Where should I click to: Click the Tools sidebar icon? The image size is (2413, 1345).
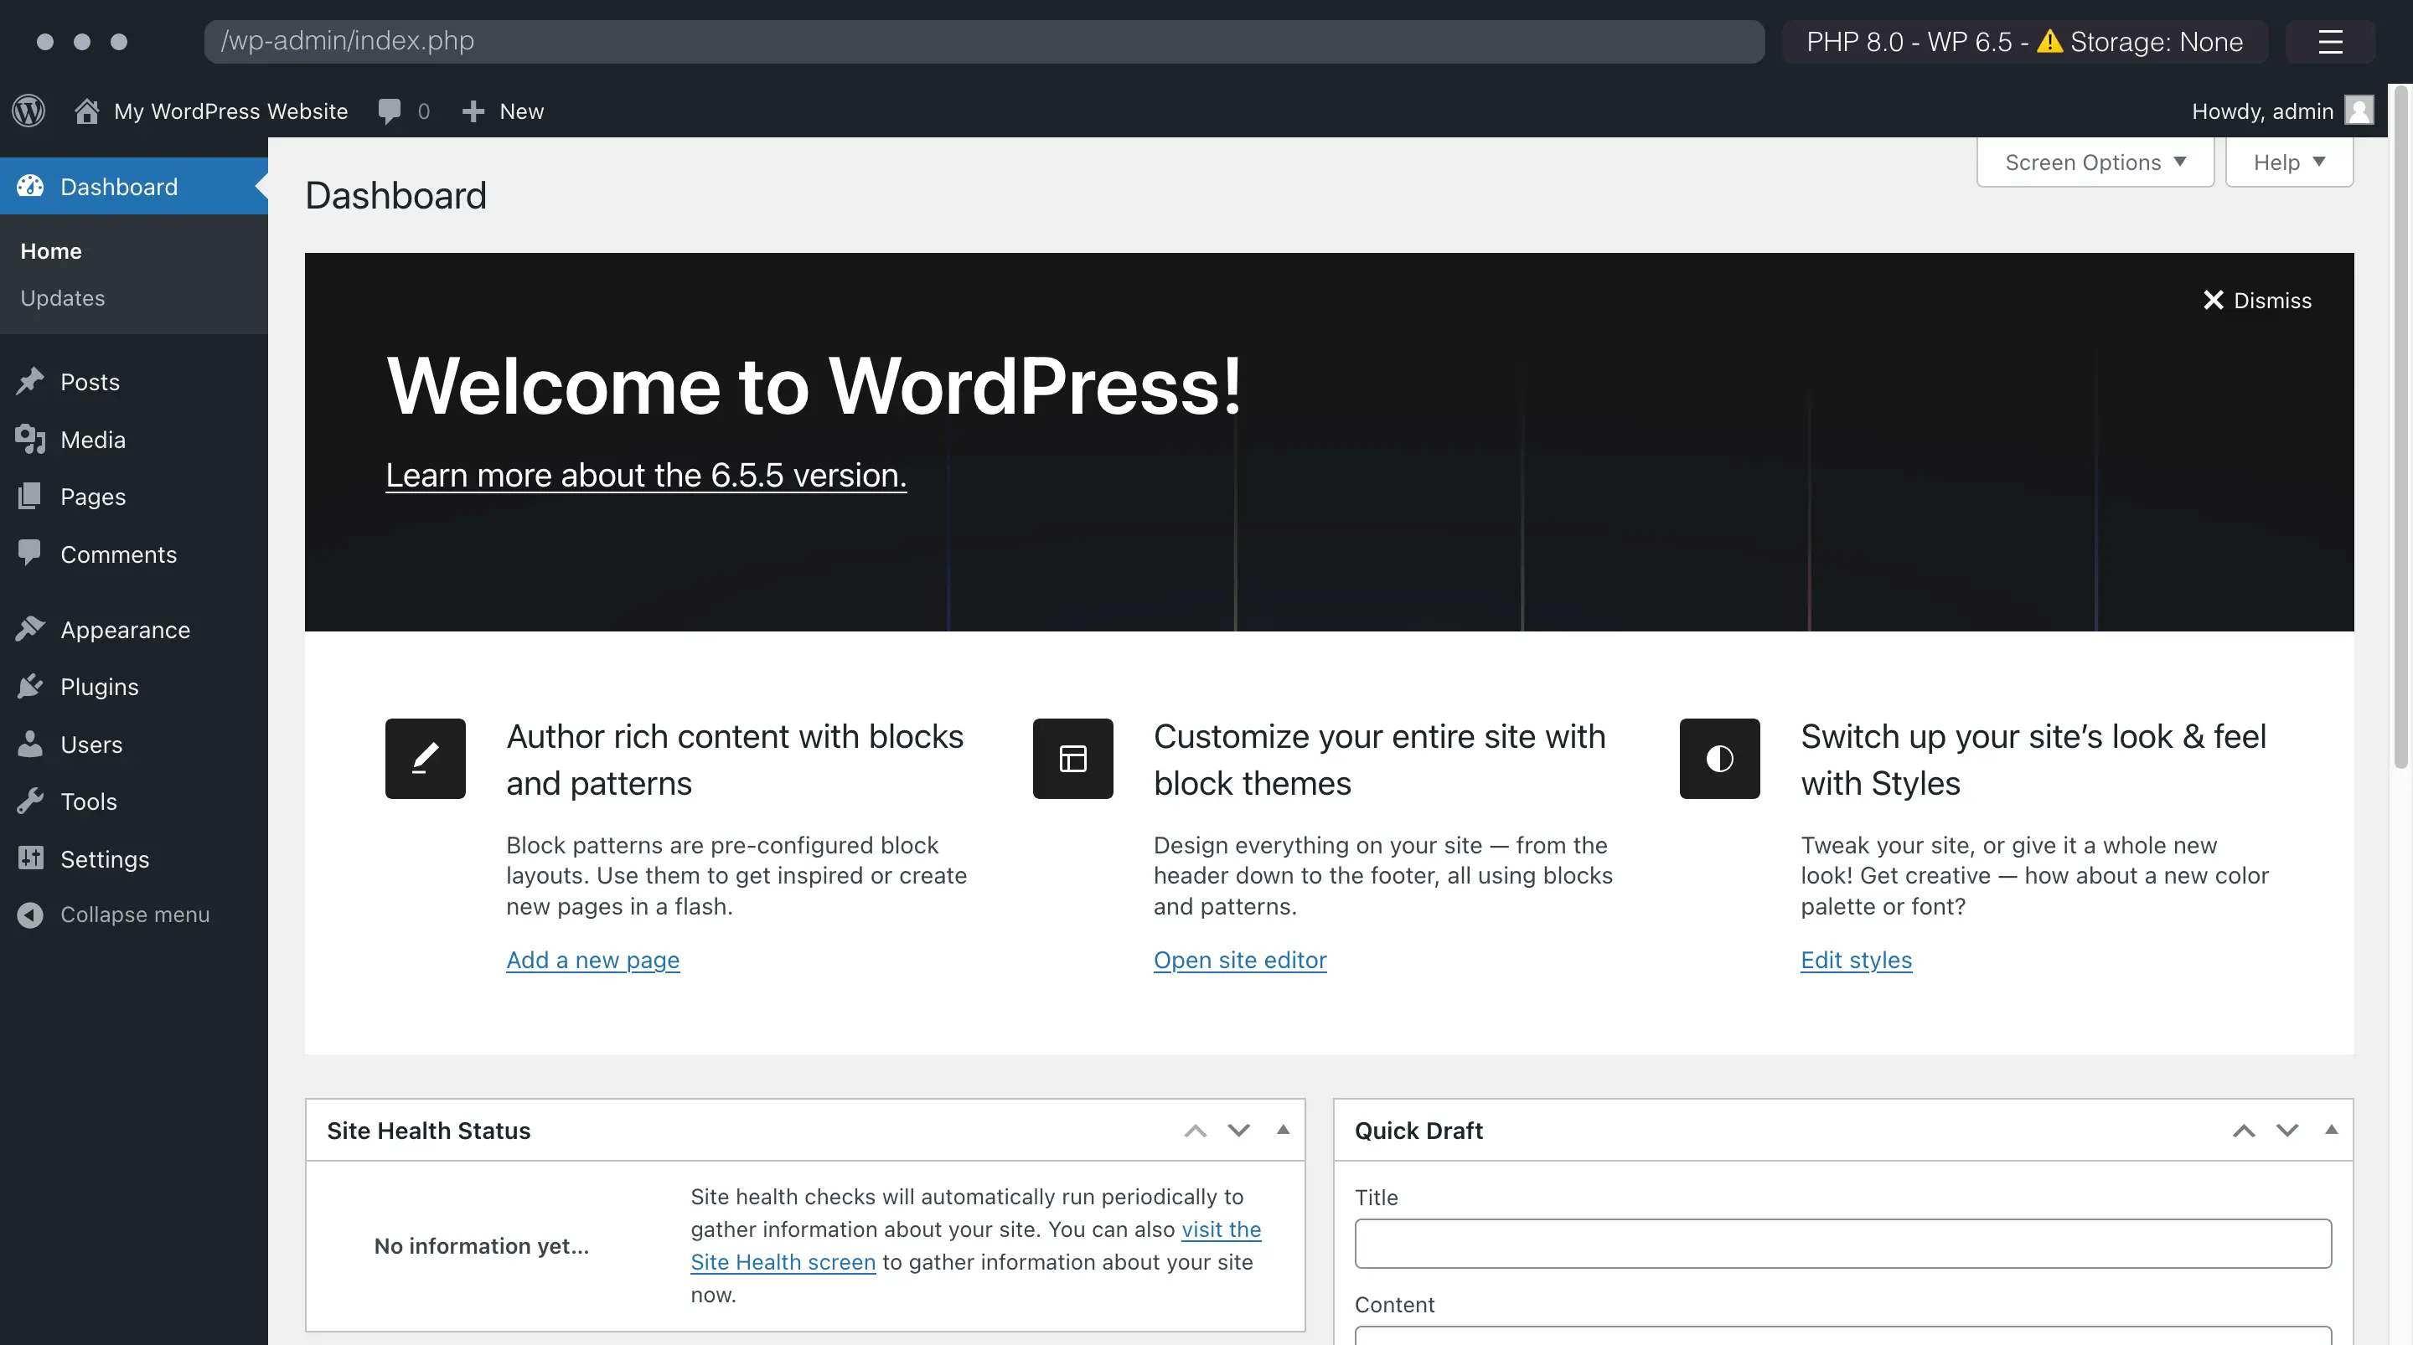coord(32,800)
